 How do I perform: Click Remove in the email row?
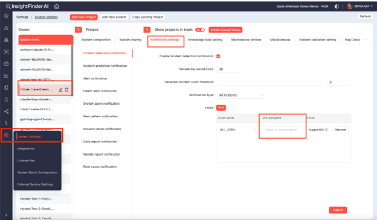point(340,130)
